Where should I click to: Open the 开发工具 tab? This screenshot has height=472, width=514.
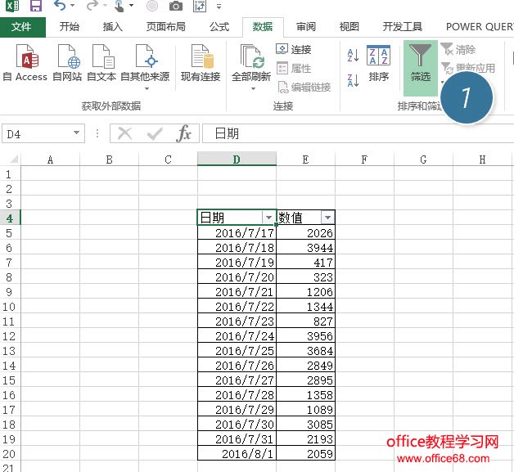coord(402,27)
